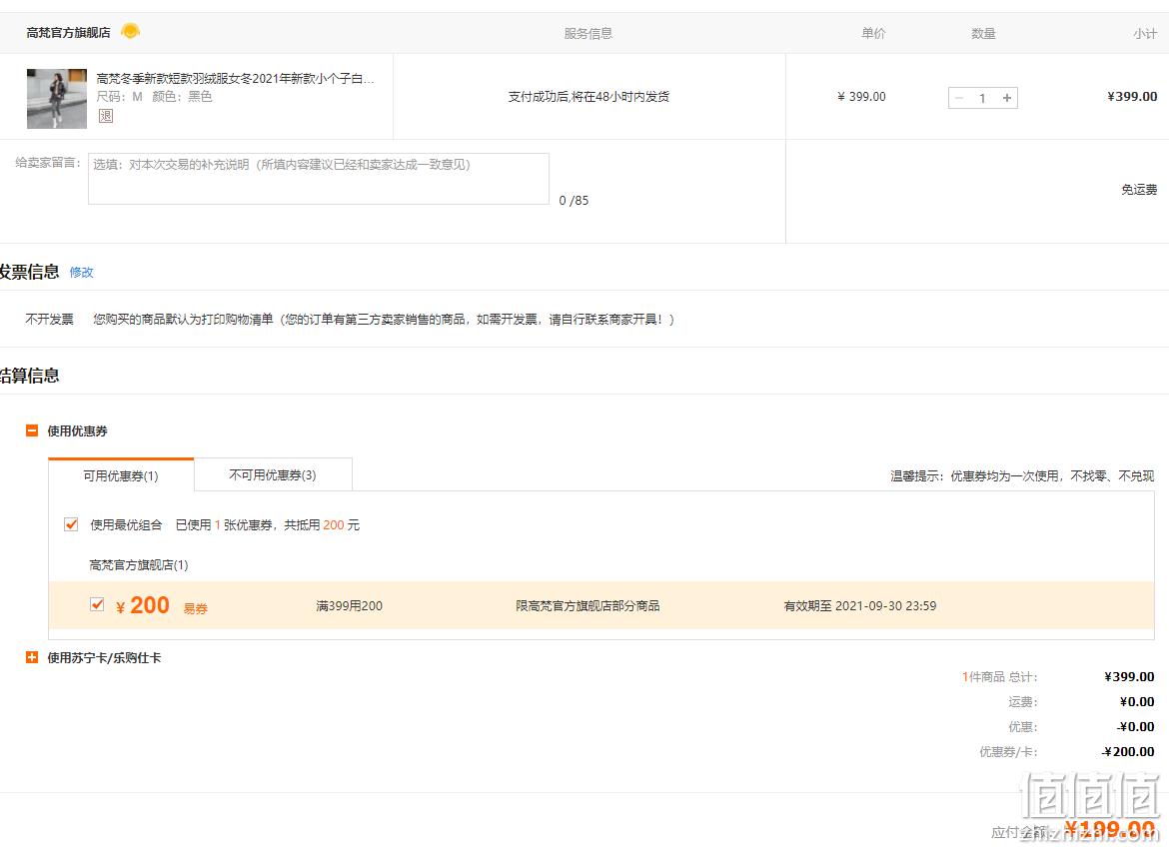Click 修改 to edit invoice info
Image resolution: width=1169 pixels, height=851 pixels.
coord(81,272)
